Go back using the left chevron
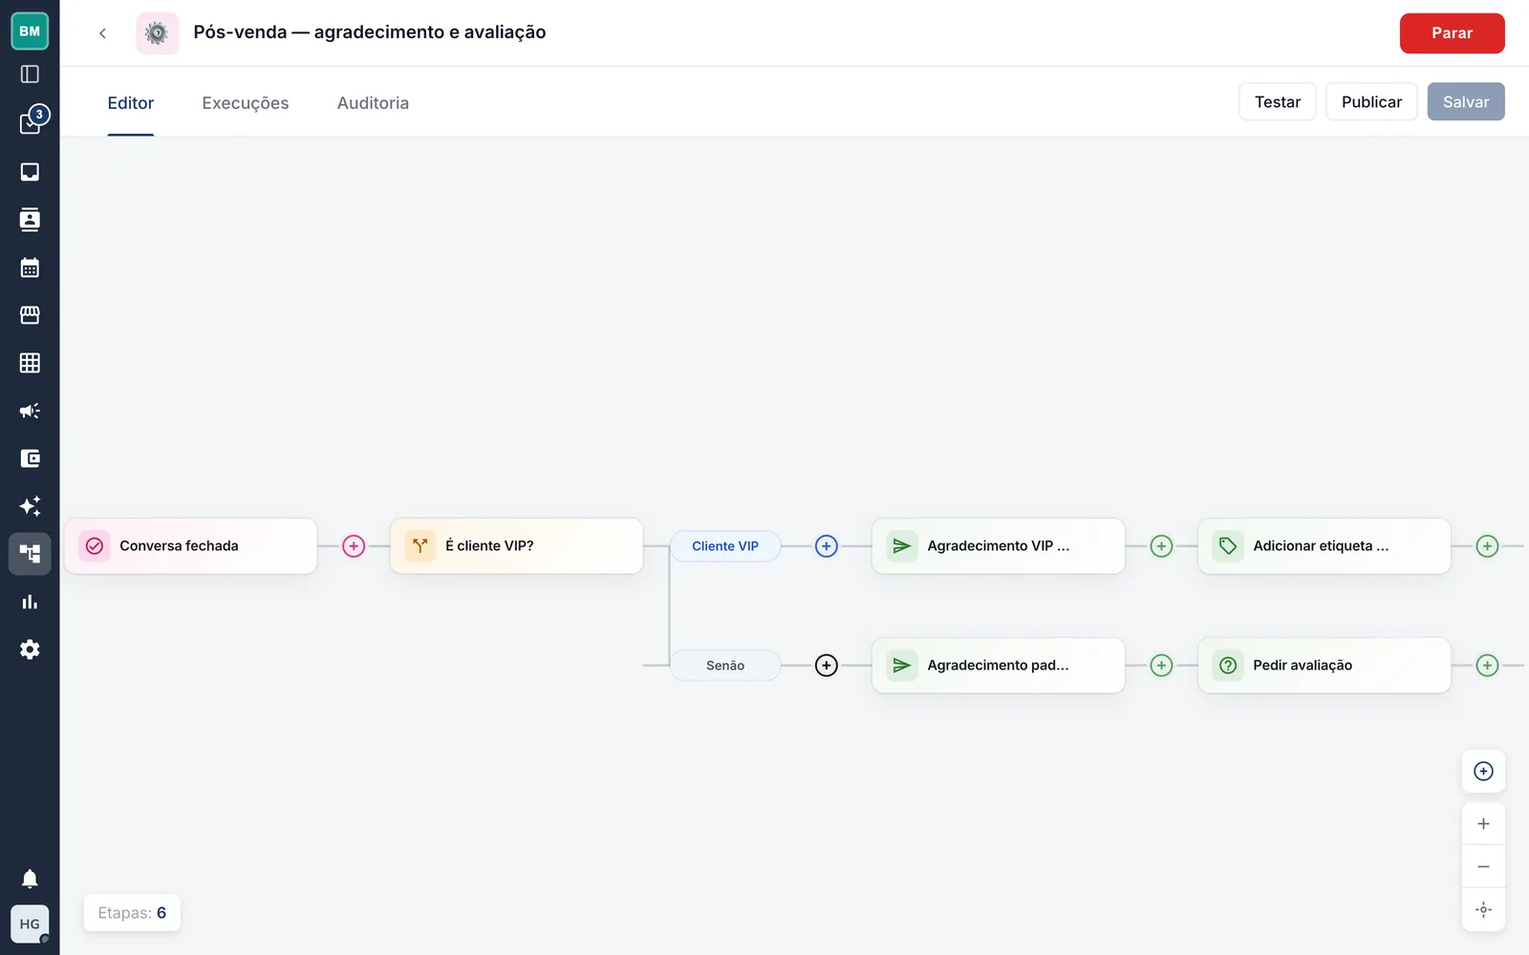The width and height of the screenshot is (1529, 955). tap(102, 33)
